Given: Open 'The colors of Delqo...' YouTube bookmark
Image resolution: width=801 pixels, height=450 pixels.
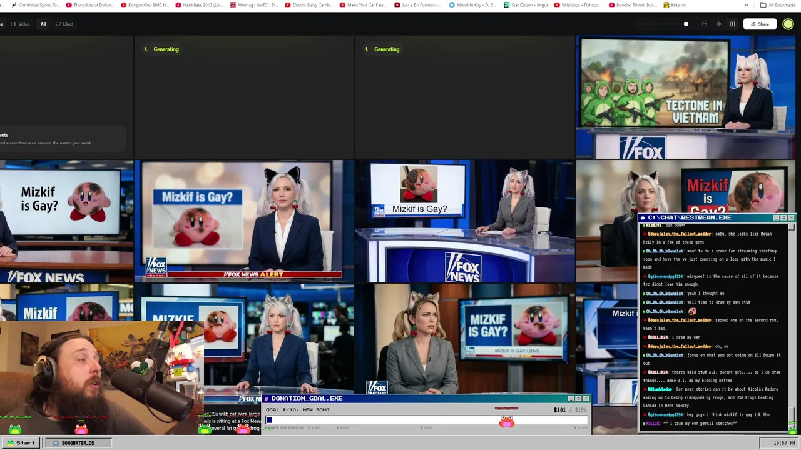Looking at the screenshot, I should [x=89, y=5].
